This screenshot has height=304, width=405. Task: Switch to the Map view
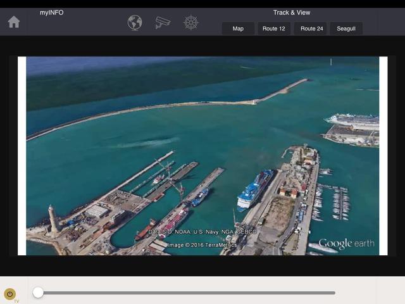[x=238, y=28]
